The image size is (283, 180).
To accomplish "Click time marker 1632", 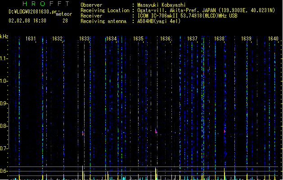I will point(57,39).
